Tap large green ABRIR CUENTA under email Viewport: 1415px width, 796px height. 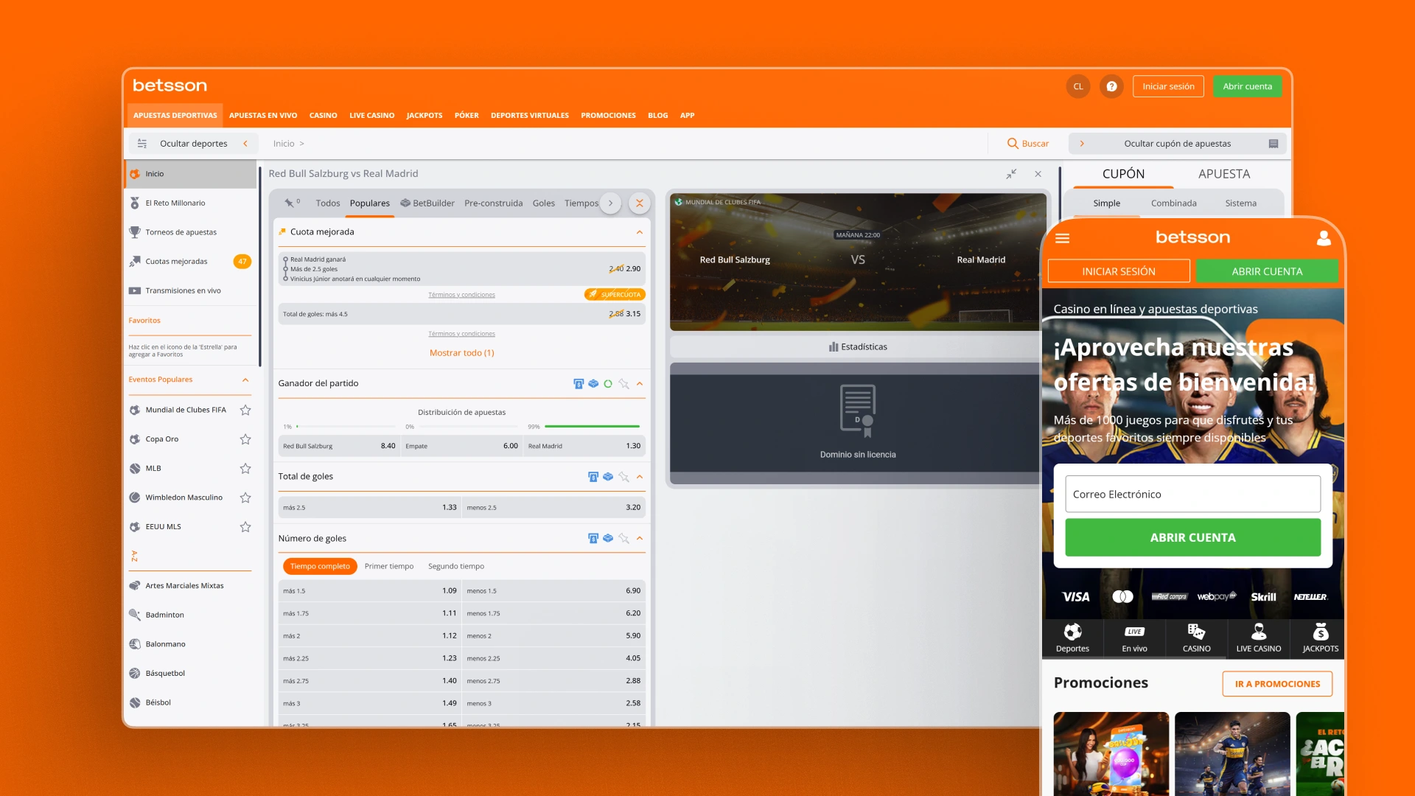click(x=1192, y=538)
